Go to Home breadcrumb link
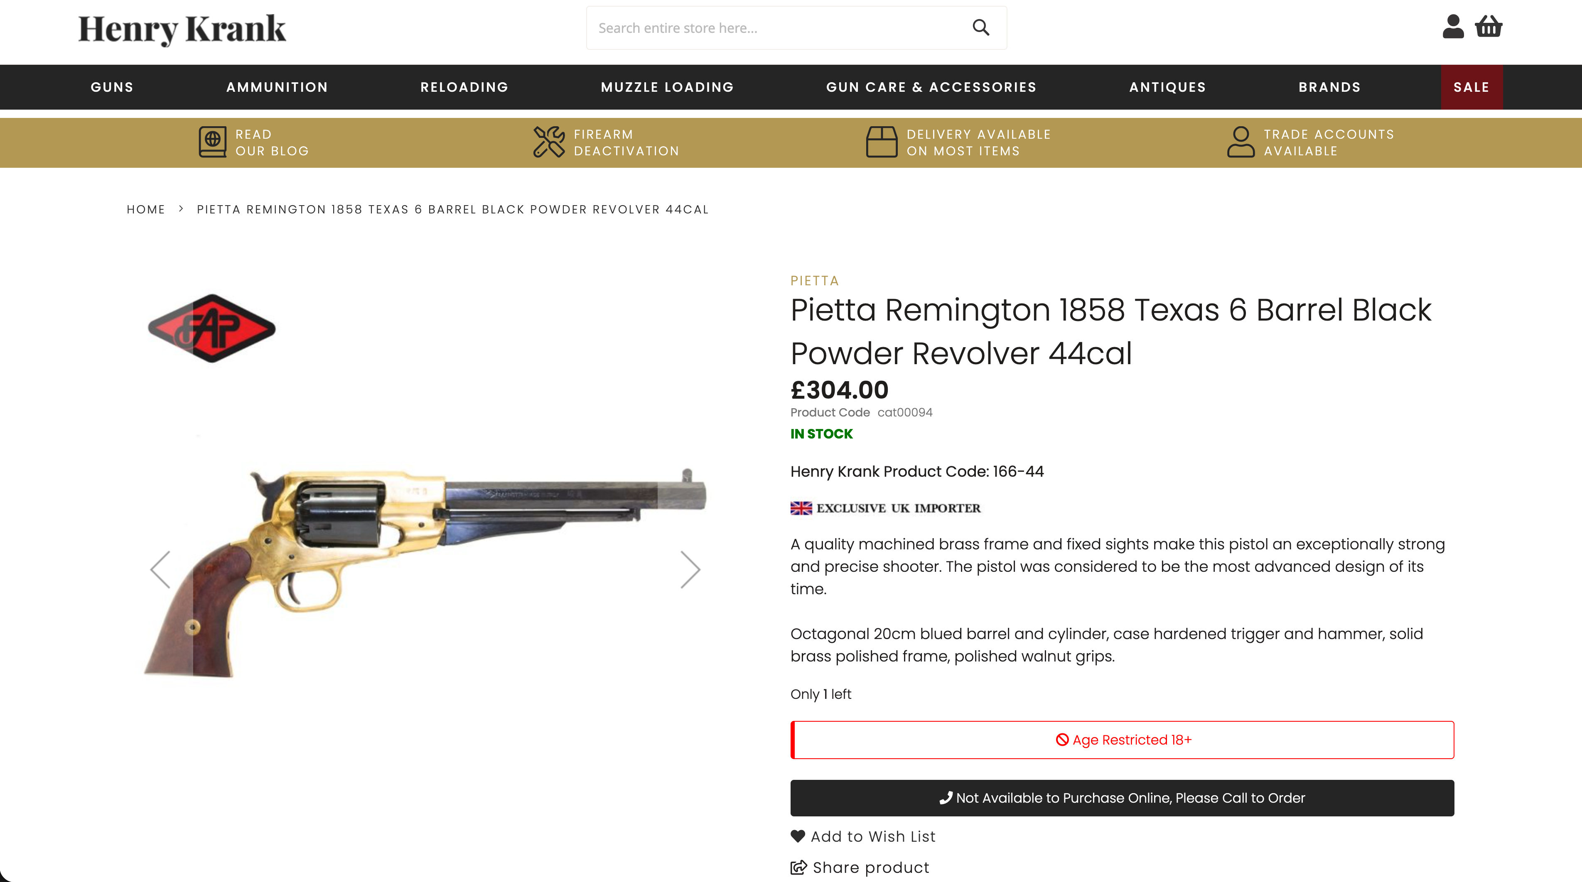 [x=145, y=209]
